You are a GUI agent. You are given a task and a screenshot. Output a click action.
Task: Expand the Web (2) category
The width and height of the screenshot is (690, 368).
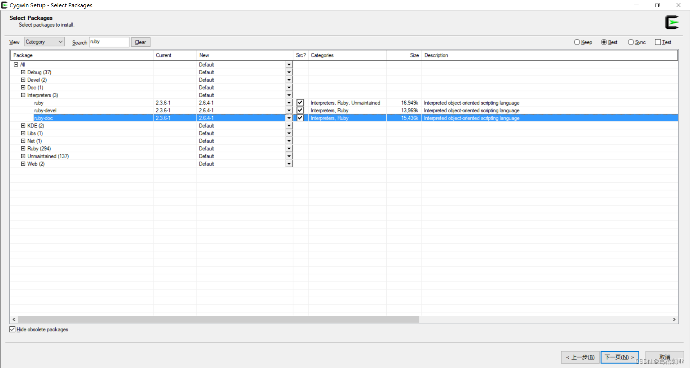click(x=23, y=164)
